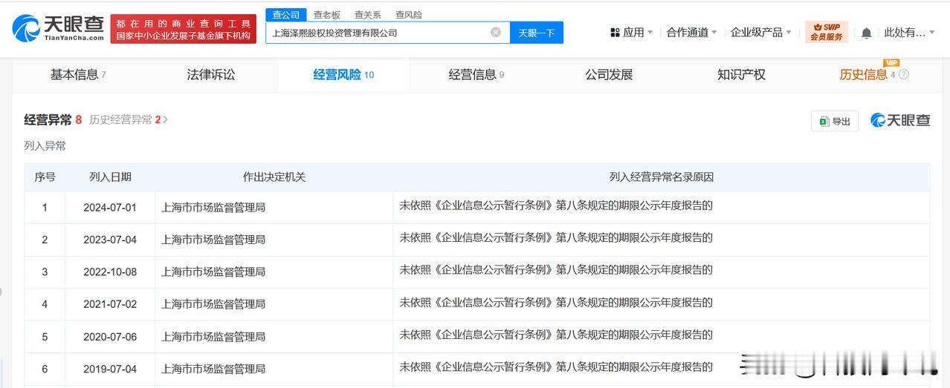Expand the 合作通道 dropdown menu
The height and width of the screenshot is (388, 950).
coord(692,33)
